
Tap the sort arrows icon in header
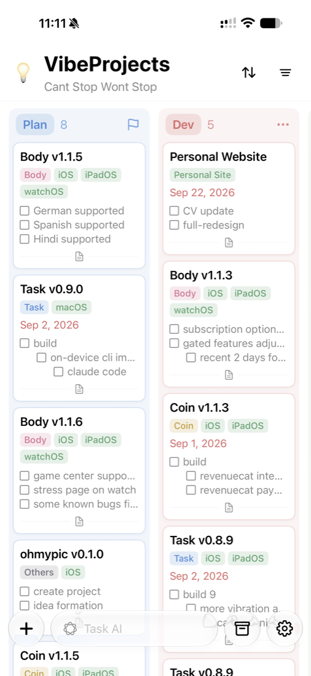tap(248, 73)
